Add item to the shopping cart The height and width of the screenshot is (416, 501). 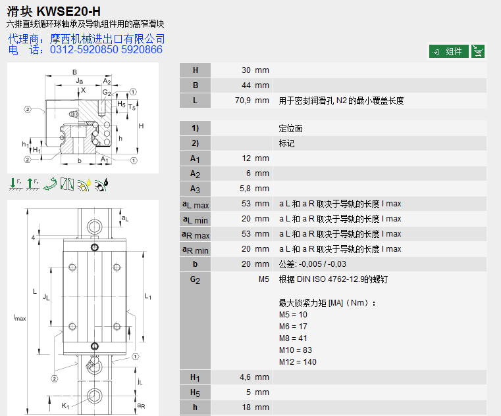coord(479,51)
